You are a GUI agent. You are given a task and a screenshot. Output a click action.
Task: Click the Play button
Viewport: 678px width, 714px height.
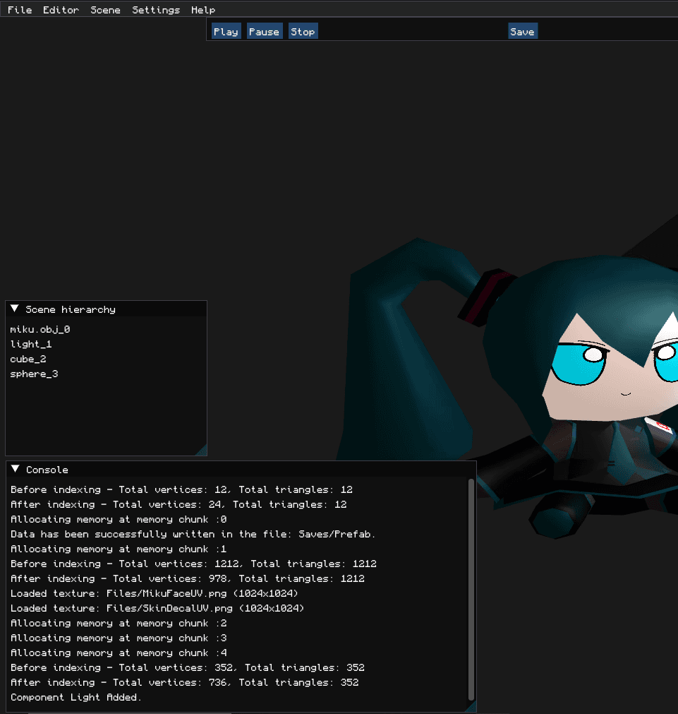pyautogui.click(x=226, y=31)
